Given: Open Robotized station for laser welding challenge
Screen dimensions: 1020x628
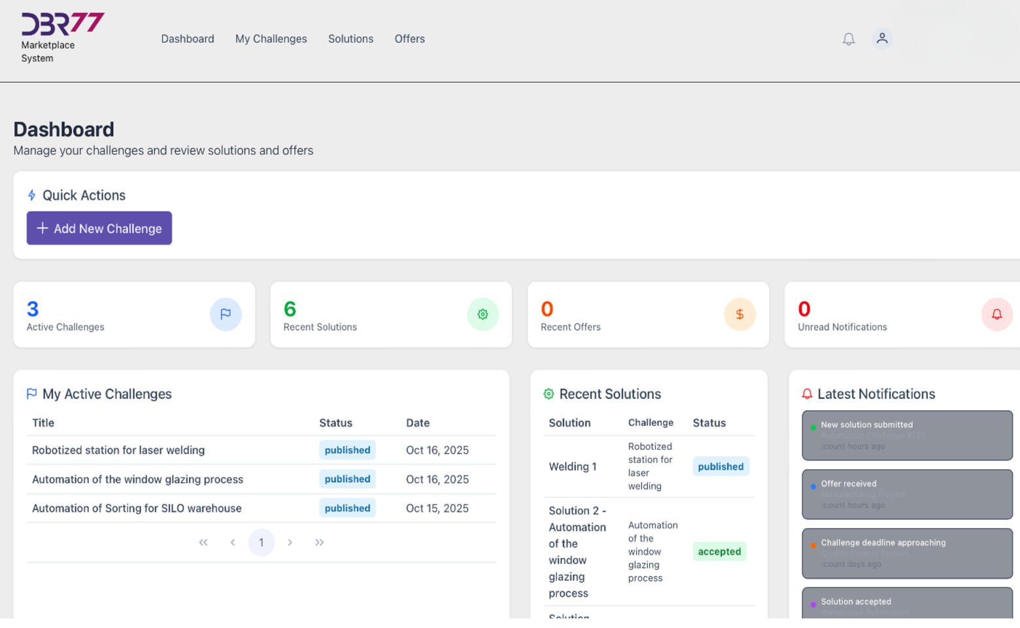Looking at the screenshot, I should pyautogui.click(x=118, y=450).
